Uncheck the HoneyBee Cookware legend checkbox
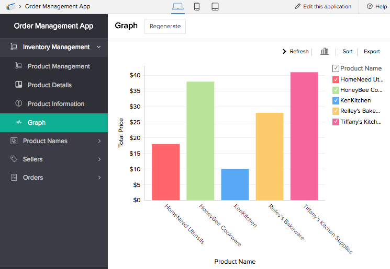 pos(336,90)
